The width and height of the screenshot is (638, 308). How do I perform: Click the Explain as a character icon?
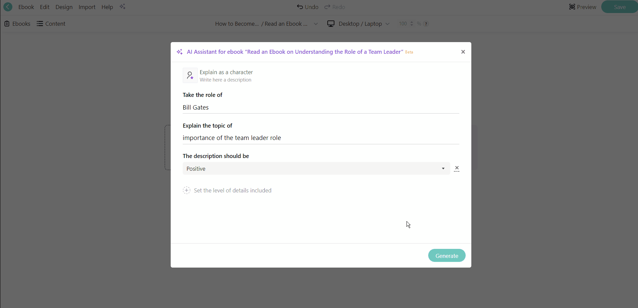tap(190, 75)
